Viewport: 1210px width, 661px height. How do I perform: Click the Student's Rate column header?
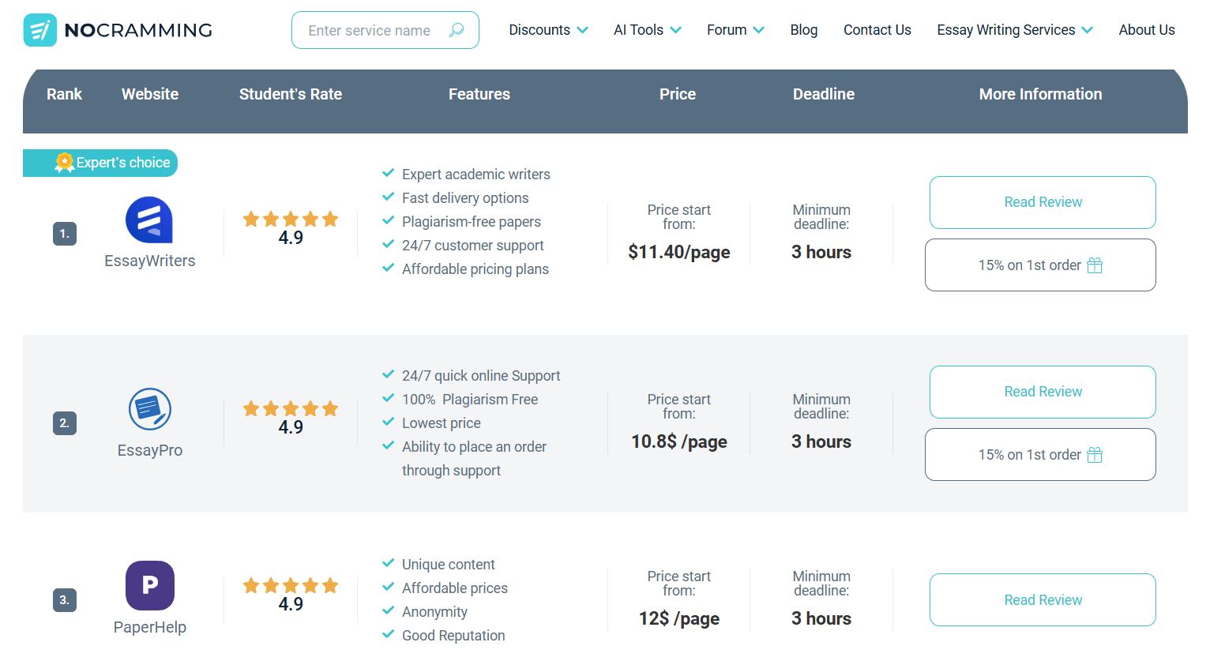coord(291,94)
